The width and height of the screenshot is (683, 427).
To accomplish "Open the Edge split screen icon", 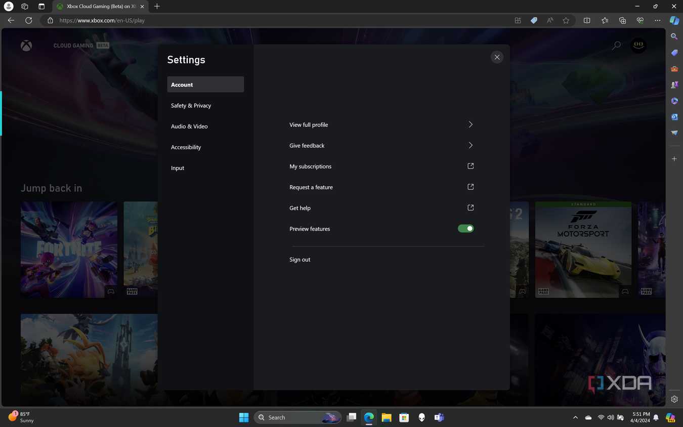I will pyautogui.click(x=587, y=20).
